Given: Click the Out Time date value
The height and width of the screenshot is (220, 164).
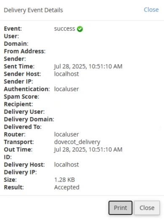Looking at the screenshot, I should [x=88, y=149].
